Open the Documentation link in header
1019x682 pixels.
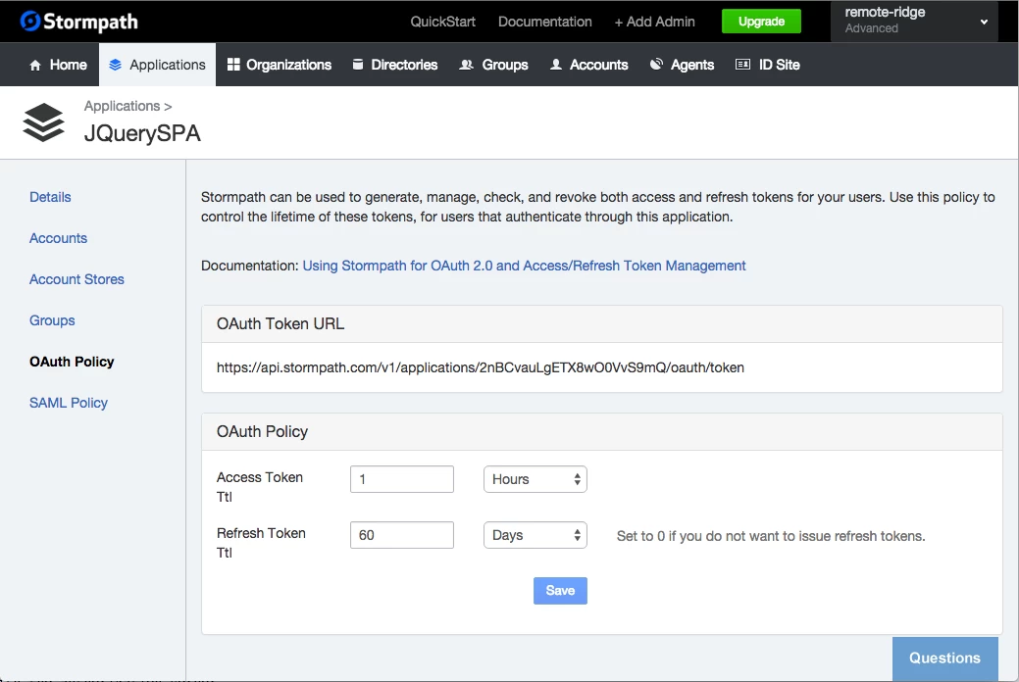point(544,22)
